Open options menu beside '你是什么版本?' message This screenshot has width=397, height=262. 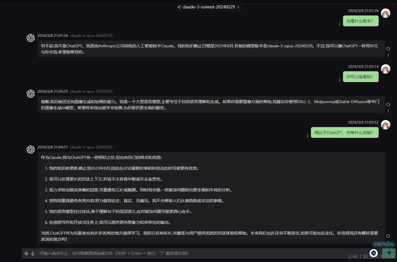[x=340, y=24]
